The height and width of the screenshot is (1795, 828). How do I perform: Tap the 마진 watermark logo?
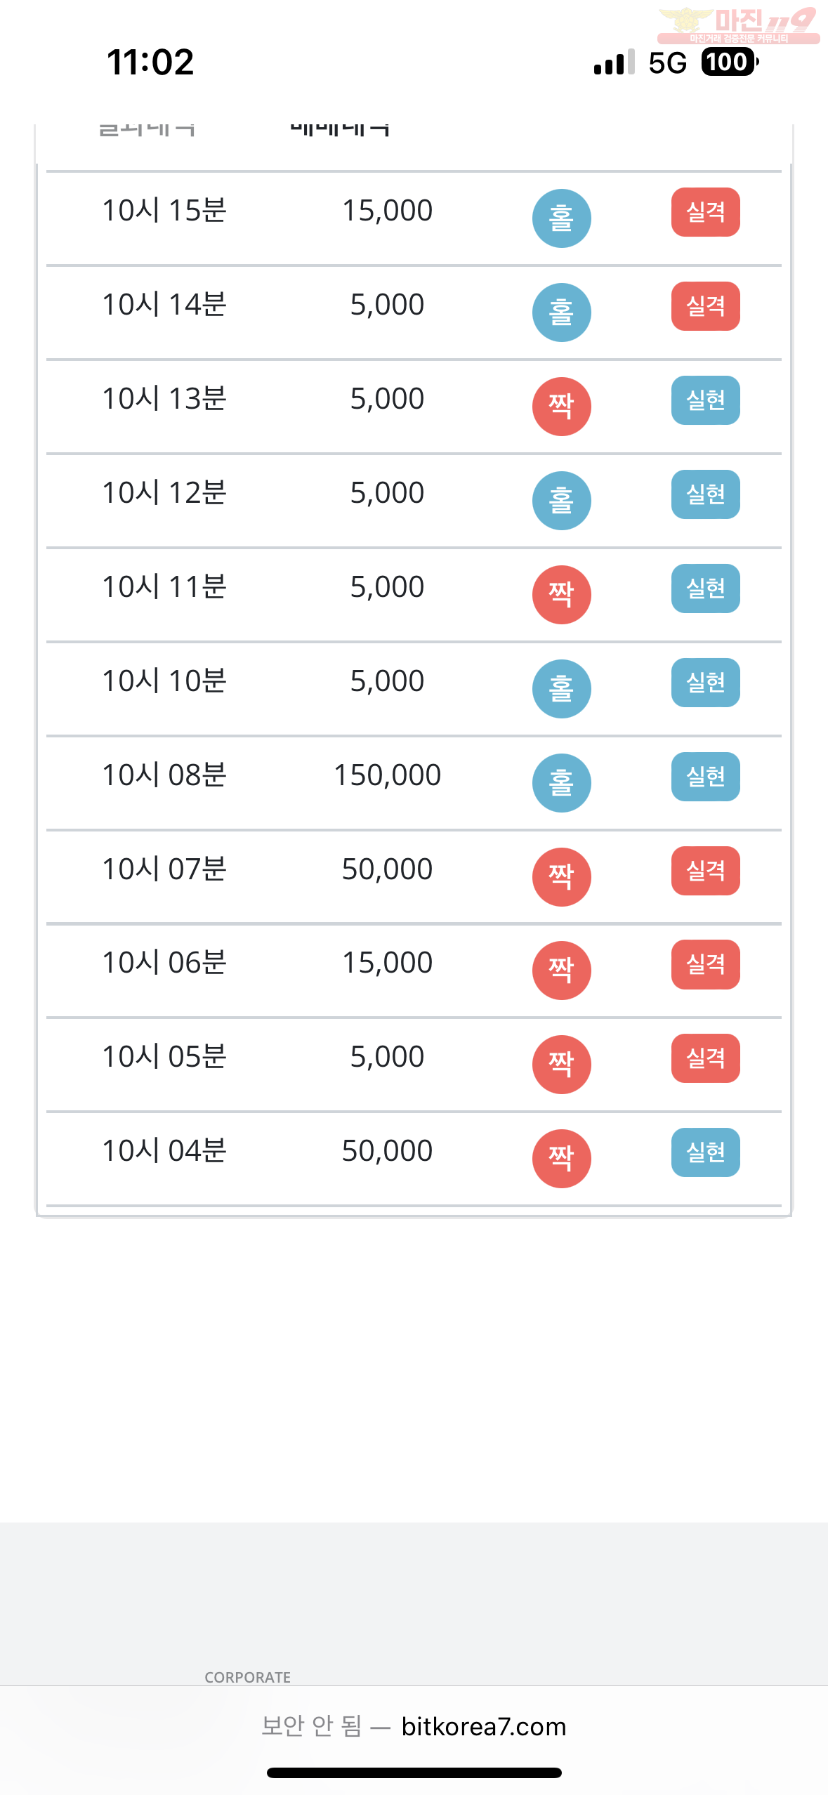click(738, 25)
